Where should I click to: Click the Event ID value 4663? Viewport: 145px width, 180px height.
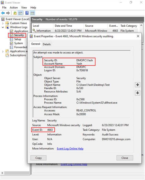(50, 130)
